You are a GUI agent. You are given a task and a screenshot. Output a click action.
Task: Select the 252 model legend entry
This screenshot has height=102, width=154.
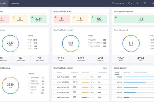coord(37,90)
